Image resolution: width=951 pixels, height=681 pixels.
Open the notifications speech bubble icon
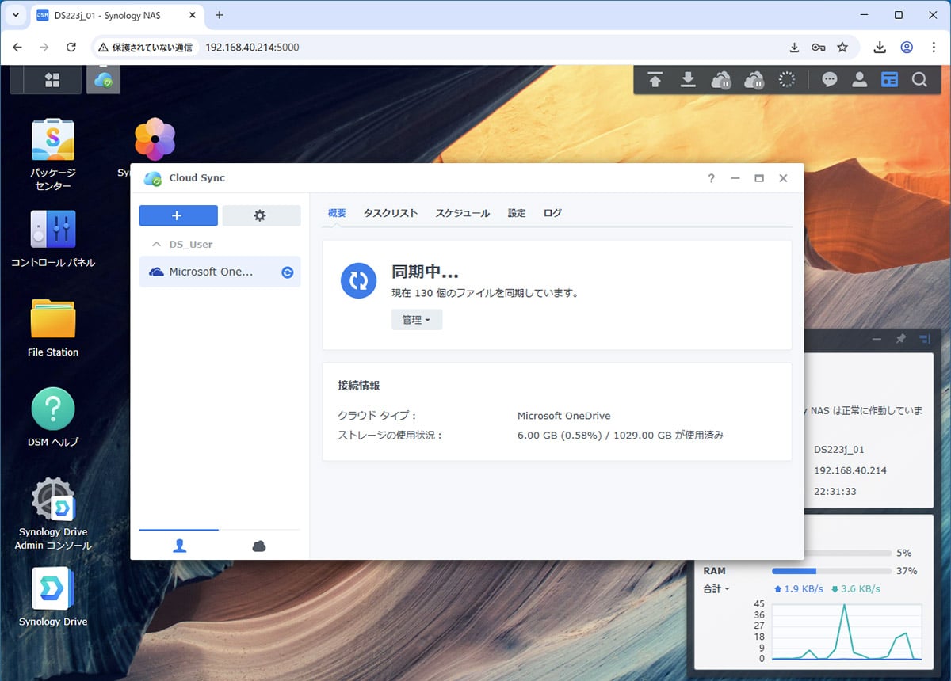[x=830, y=80]
